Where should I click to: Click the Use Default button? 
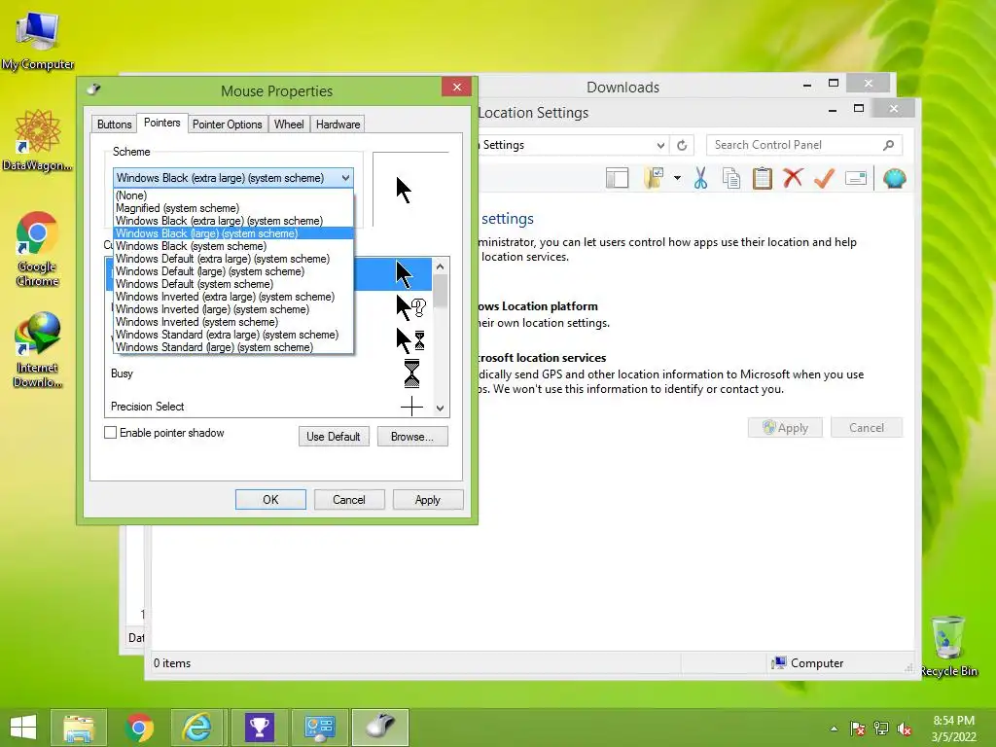(334, 437)
